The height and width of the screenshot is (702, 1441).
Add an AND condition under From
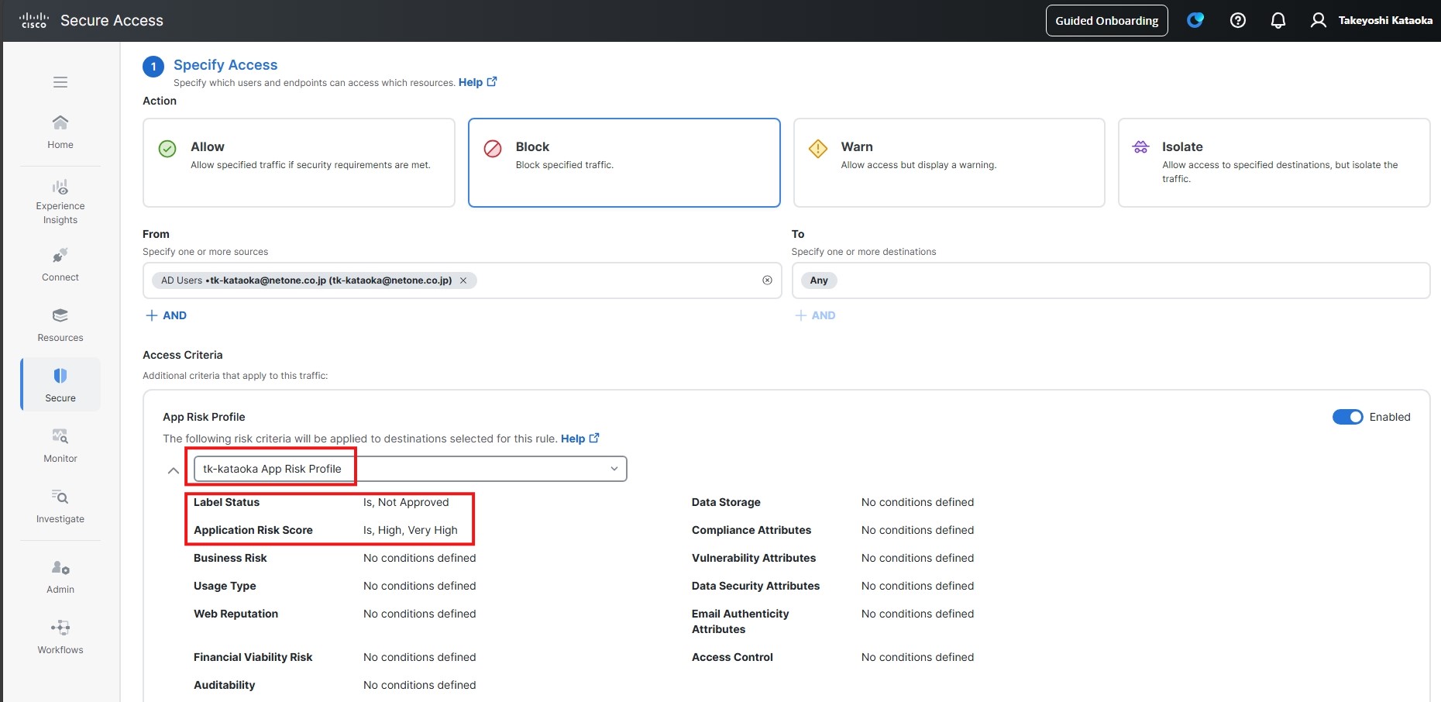pos(167,315)
